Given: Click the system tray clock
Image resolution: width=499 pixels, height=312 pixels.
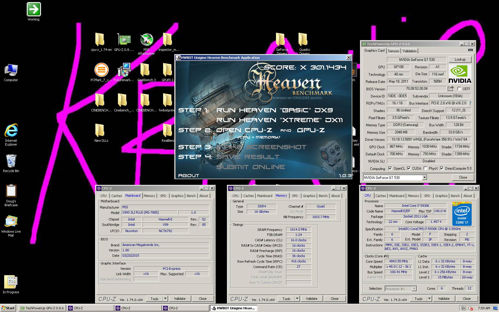Looking at the screenshot, I should click(484, 308).
